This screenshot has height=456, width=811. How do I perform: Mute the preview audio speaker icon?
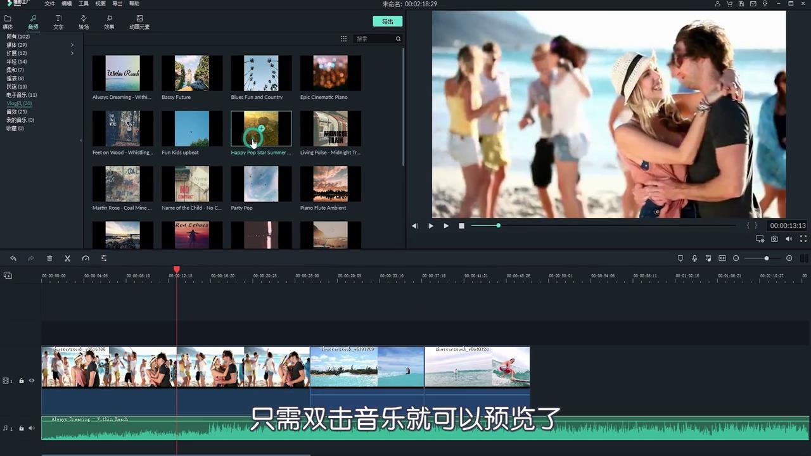(x=789, y=239)
